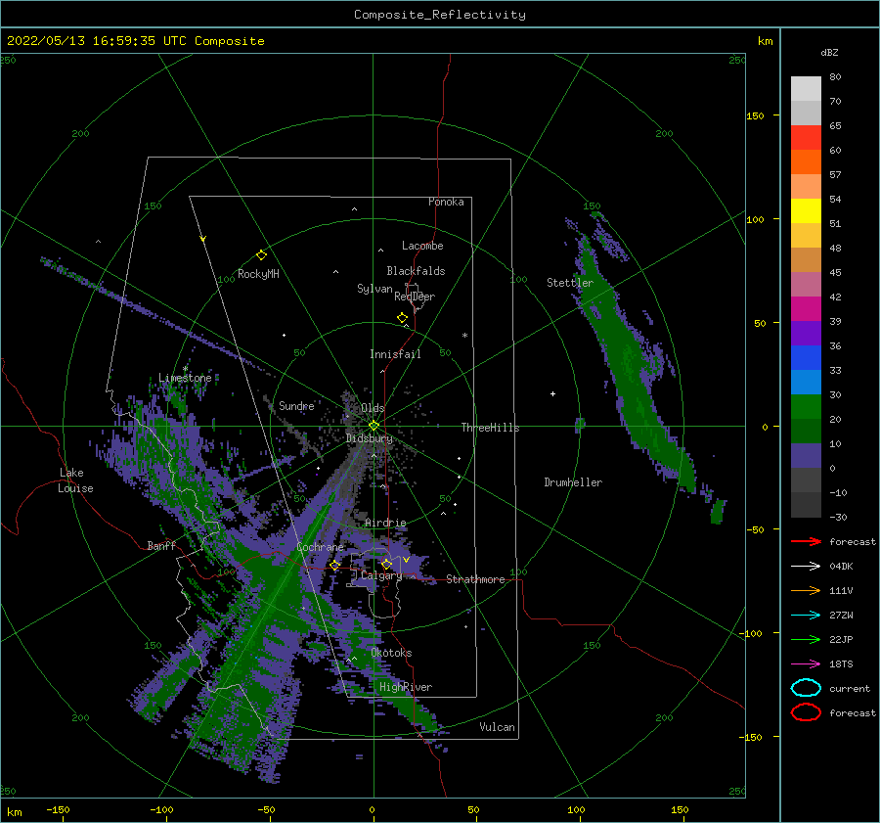The width and height of the screenshot is (880, 823).
Task: Click the Lacombe label
Action: [422, 246]
